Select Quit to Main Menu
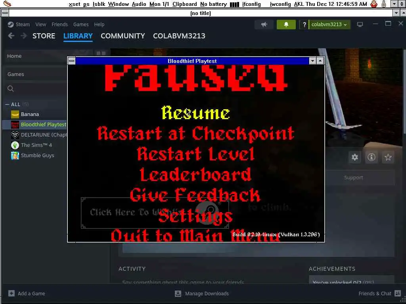 [x=196, y=236]
